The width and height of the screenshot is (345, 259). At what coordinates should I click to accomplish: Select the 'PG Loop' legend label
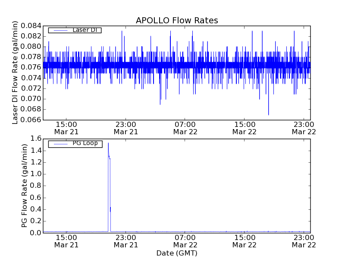pyautogui.click(x=85, y=143)
